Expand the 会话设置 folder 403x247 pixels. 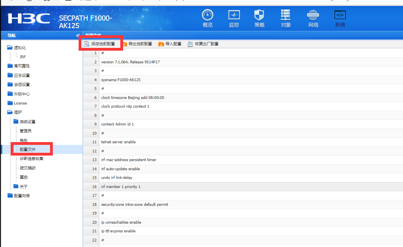click(10, 84)
